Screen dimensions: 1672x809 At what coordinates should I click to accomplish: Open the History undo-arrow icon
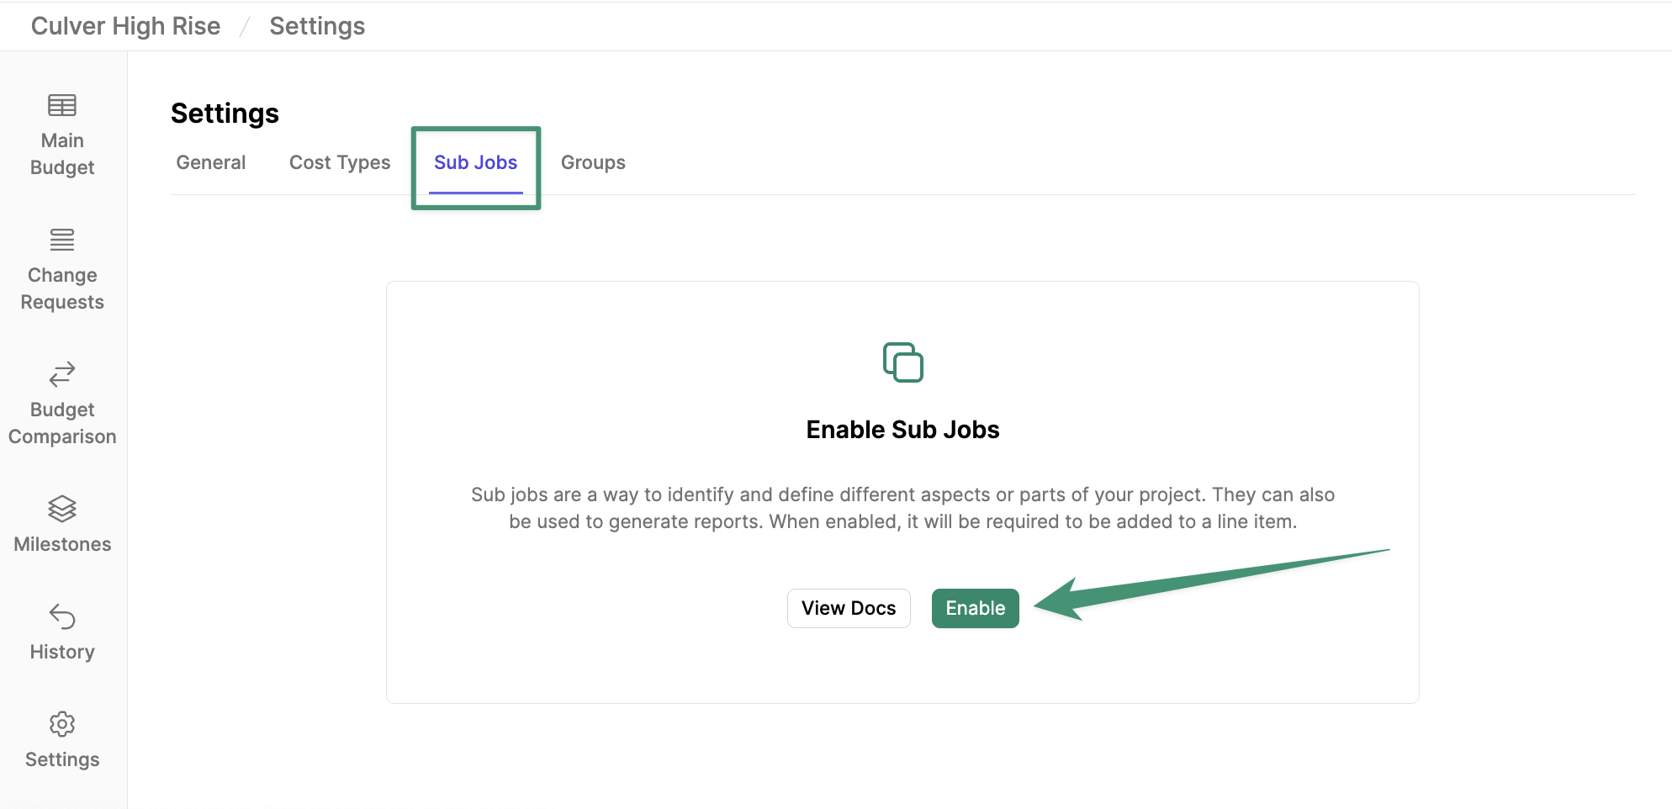click(62, 616)
